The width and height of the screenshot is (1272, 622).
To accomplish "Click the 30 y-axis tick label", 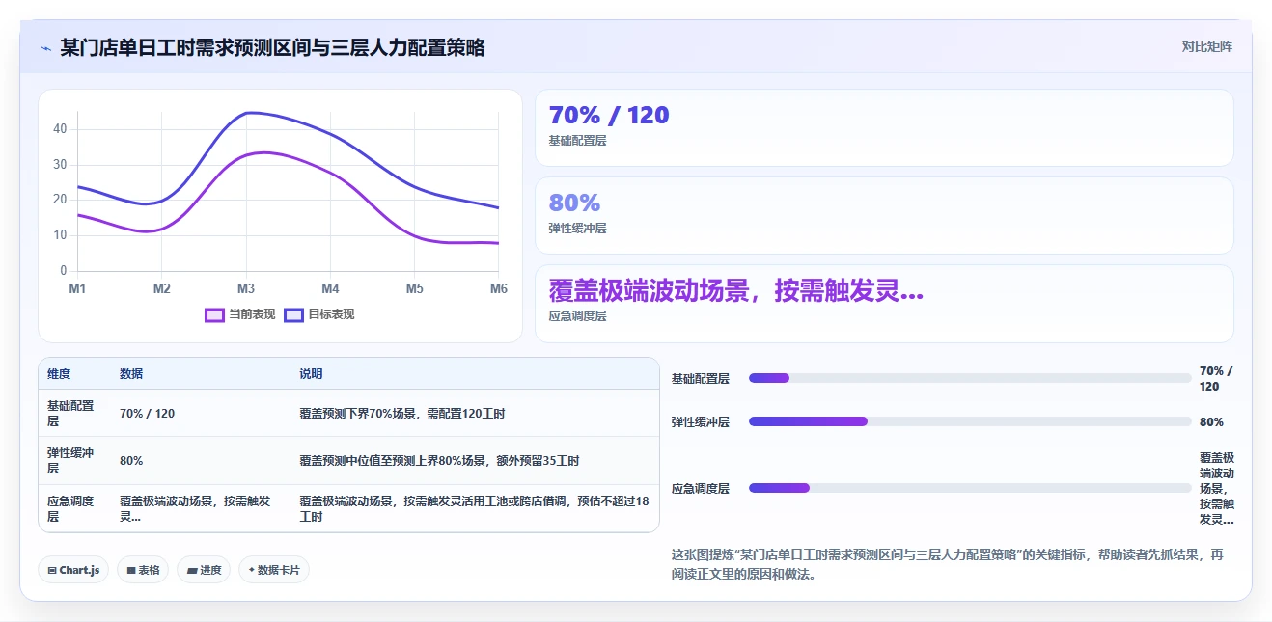I will coord(60,165).
